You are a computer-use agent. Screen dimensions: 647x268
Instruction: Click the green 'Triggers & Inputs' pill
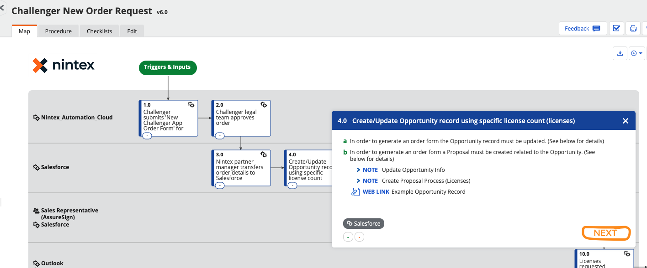[x=167, y=67]
